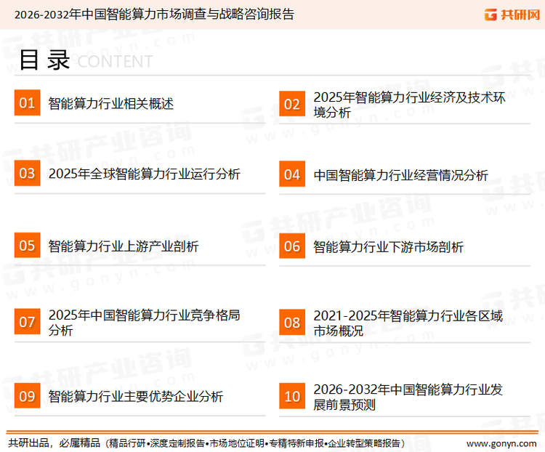Open the www.gonyn.com footer link
545x452 pixels.
point(501,443)
